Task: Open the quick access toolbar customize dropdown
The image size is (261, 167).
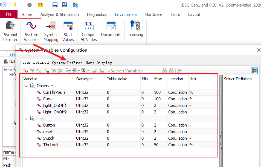Action: tap(85, 5)
